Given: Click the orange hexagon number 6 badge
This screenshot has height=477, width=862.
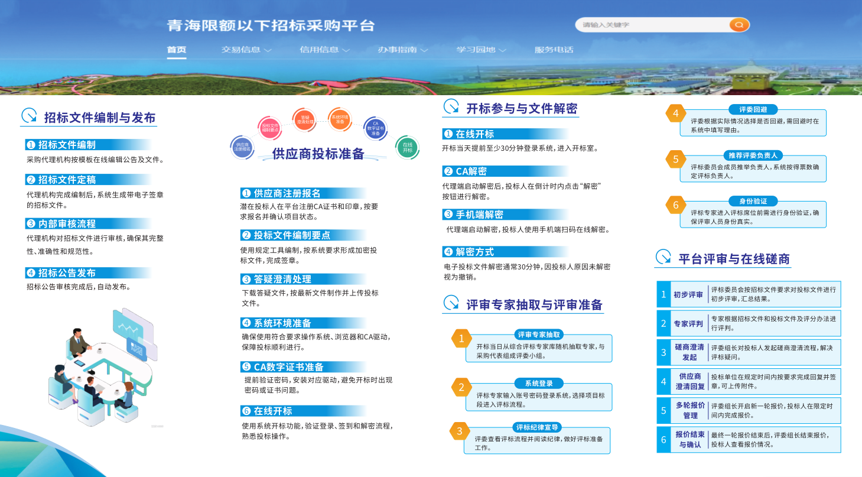Looking at the screenshot, I should point(675,205).
